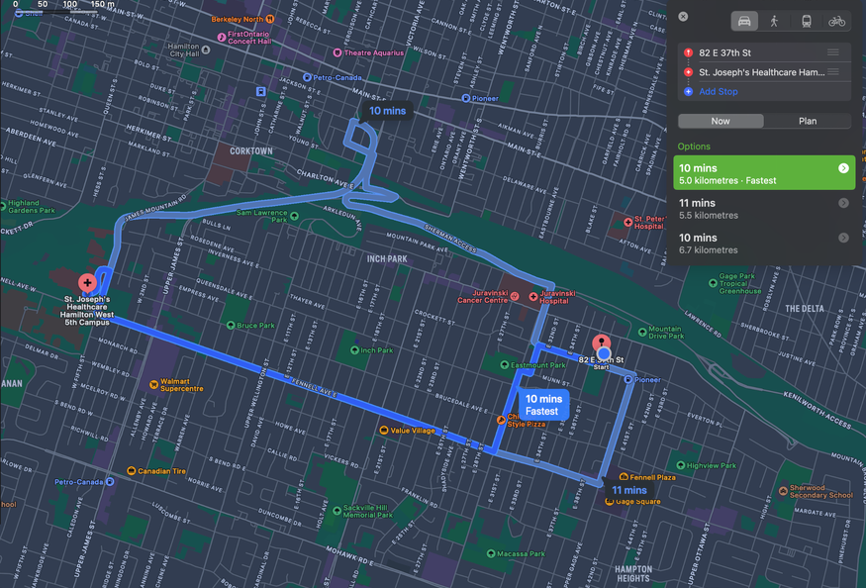Click the plus icon beside Add Stop
Screen dimensions: 866x588
pos(688,92)
